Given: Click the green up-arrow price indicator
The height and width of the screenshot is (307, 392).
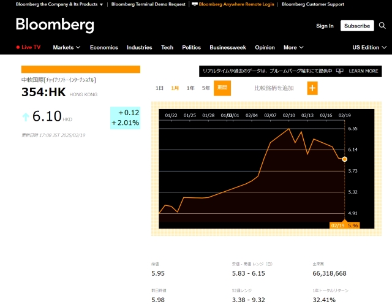Looking at the screenshot, I should [x=26, y=116].
